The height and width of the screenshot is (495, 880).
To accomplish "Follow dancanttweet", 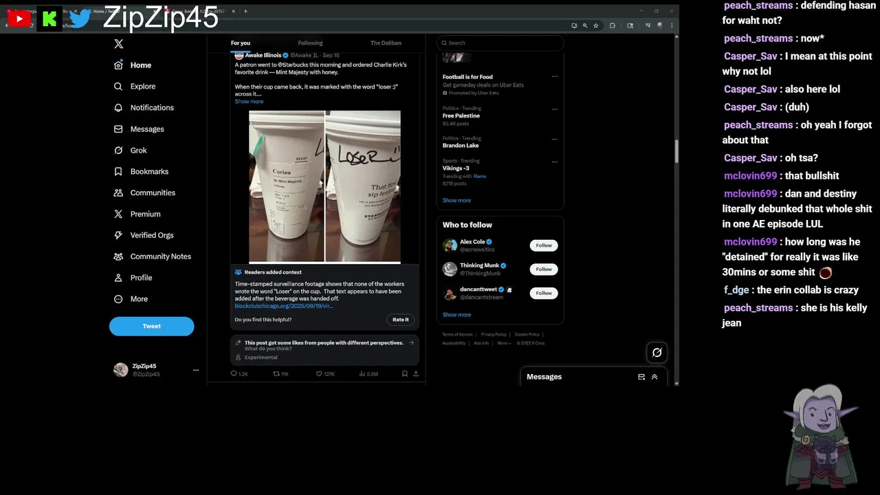I will pyautogui.click(x=544, y=293).
